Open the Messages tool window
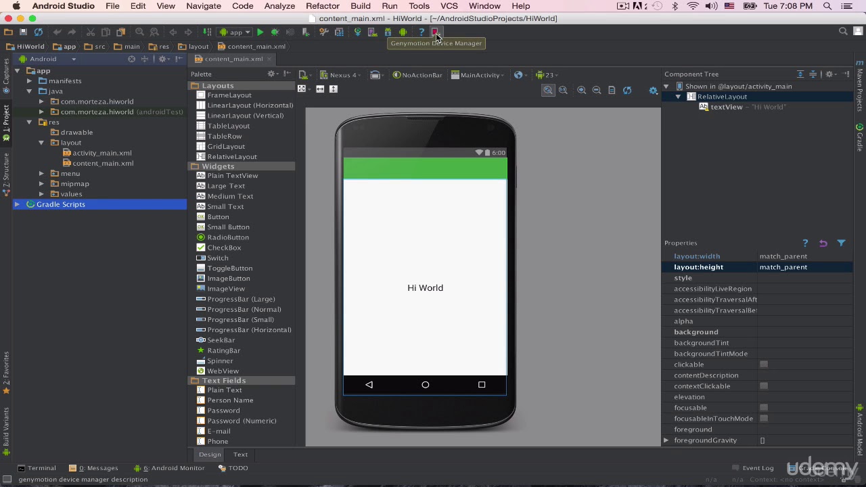Screen dimensions: 866x487 pyautogui.click(x=93, y=468)
